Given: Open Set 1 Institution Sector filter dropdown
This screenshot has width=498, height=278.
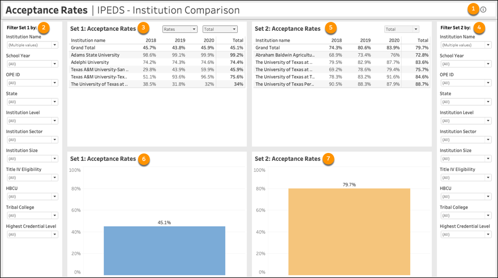Looking at the screenshot, I should point(32,139).
